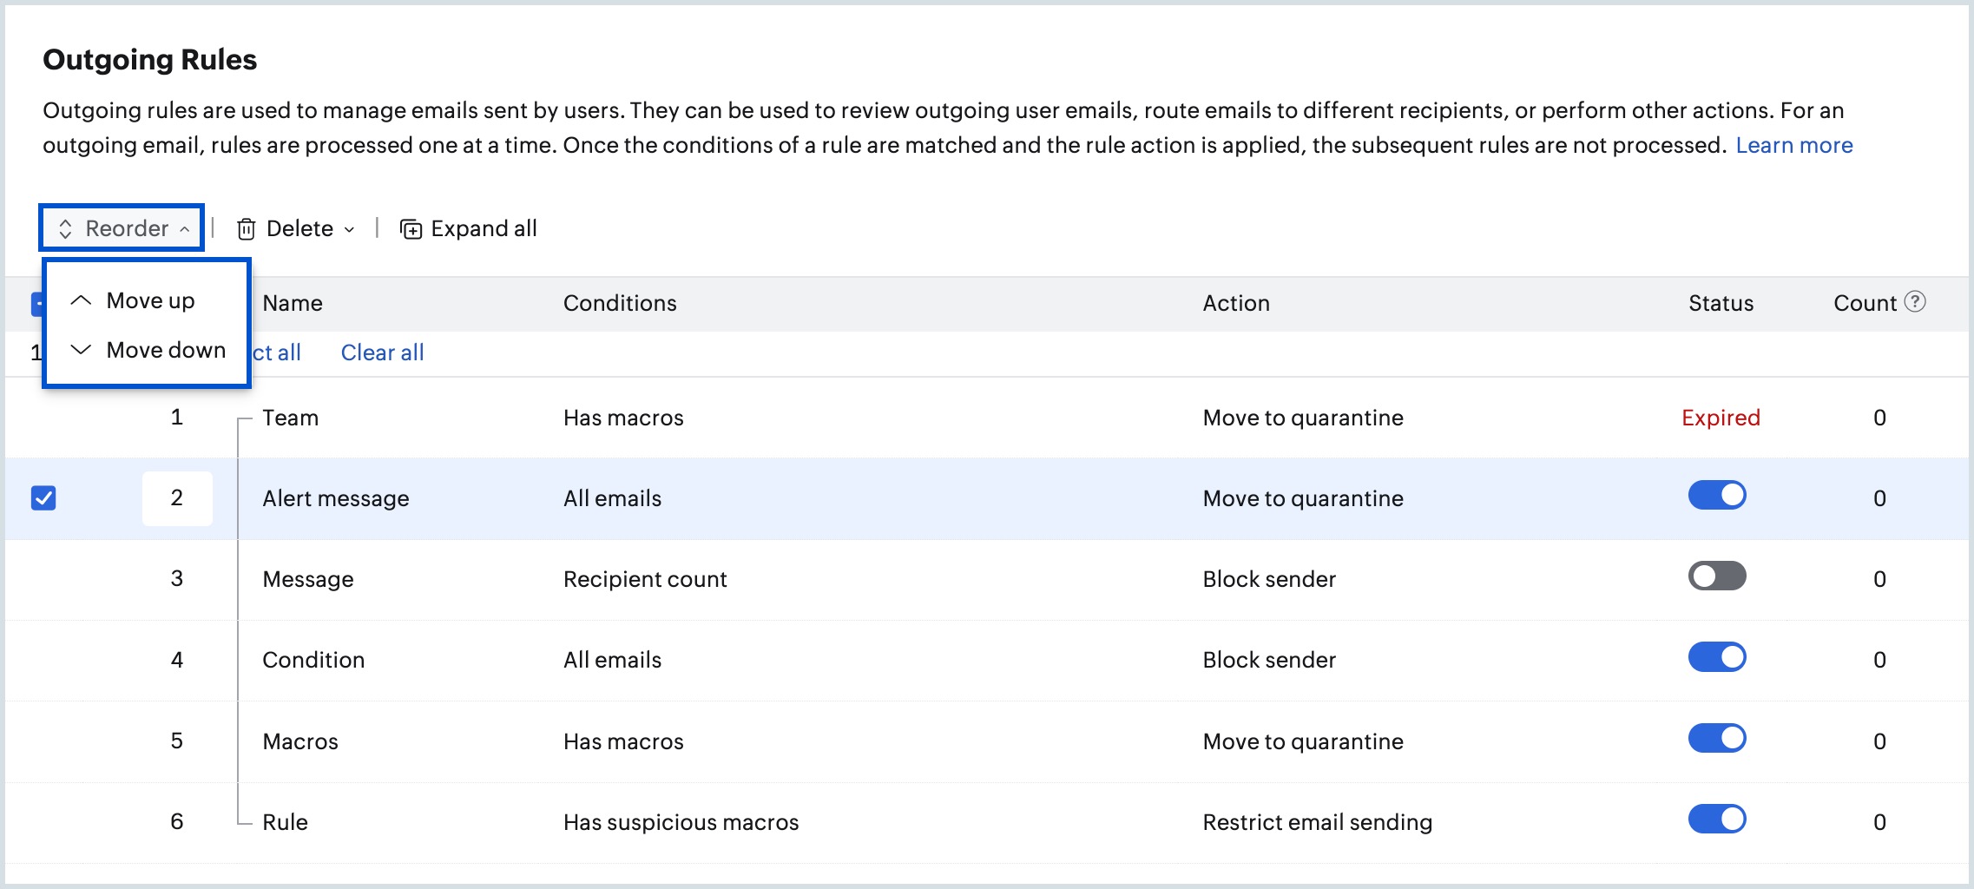This screenshot has width=1974, height=889.
Task: Click the Count help question mark icon
Action: tap(1915, 301)
